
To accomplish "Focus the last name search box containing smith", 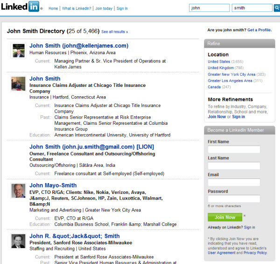I will pos(252,8).
